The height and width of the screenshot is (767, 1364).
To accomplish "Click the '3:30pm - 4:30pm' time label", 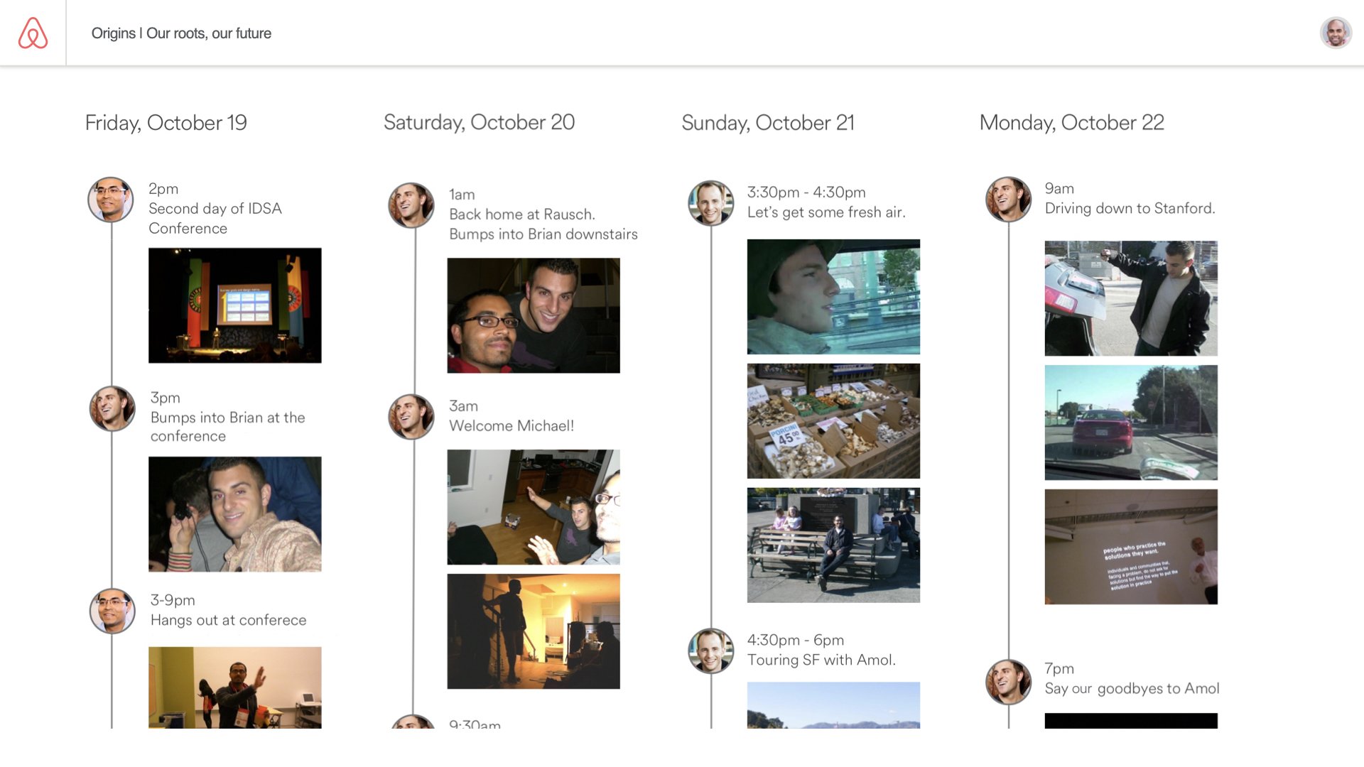I will pyautogui.click(x=806, y=192).
